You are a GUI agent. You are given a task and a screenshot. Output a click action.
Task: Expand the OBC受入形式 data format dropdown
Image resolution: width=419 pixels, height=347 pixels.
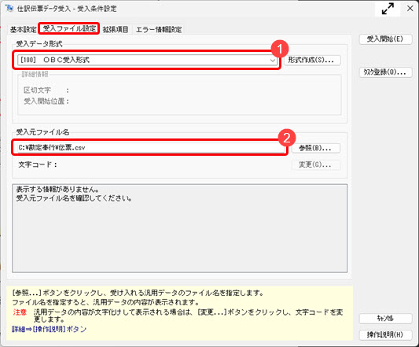pos(272,61)
